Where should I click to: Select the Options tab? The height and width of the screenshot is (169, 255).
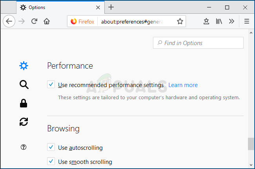click(x=55, y=7)
